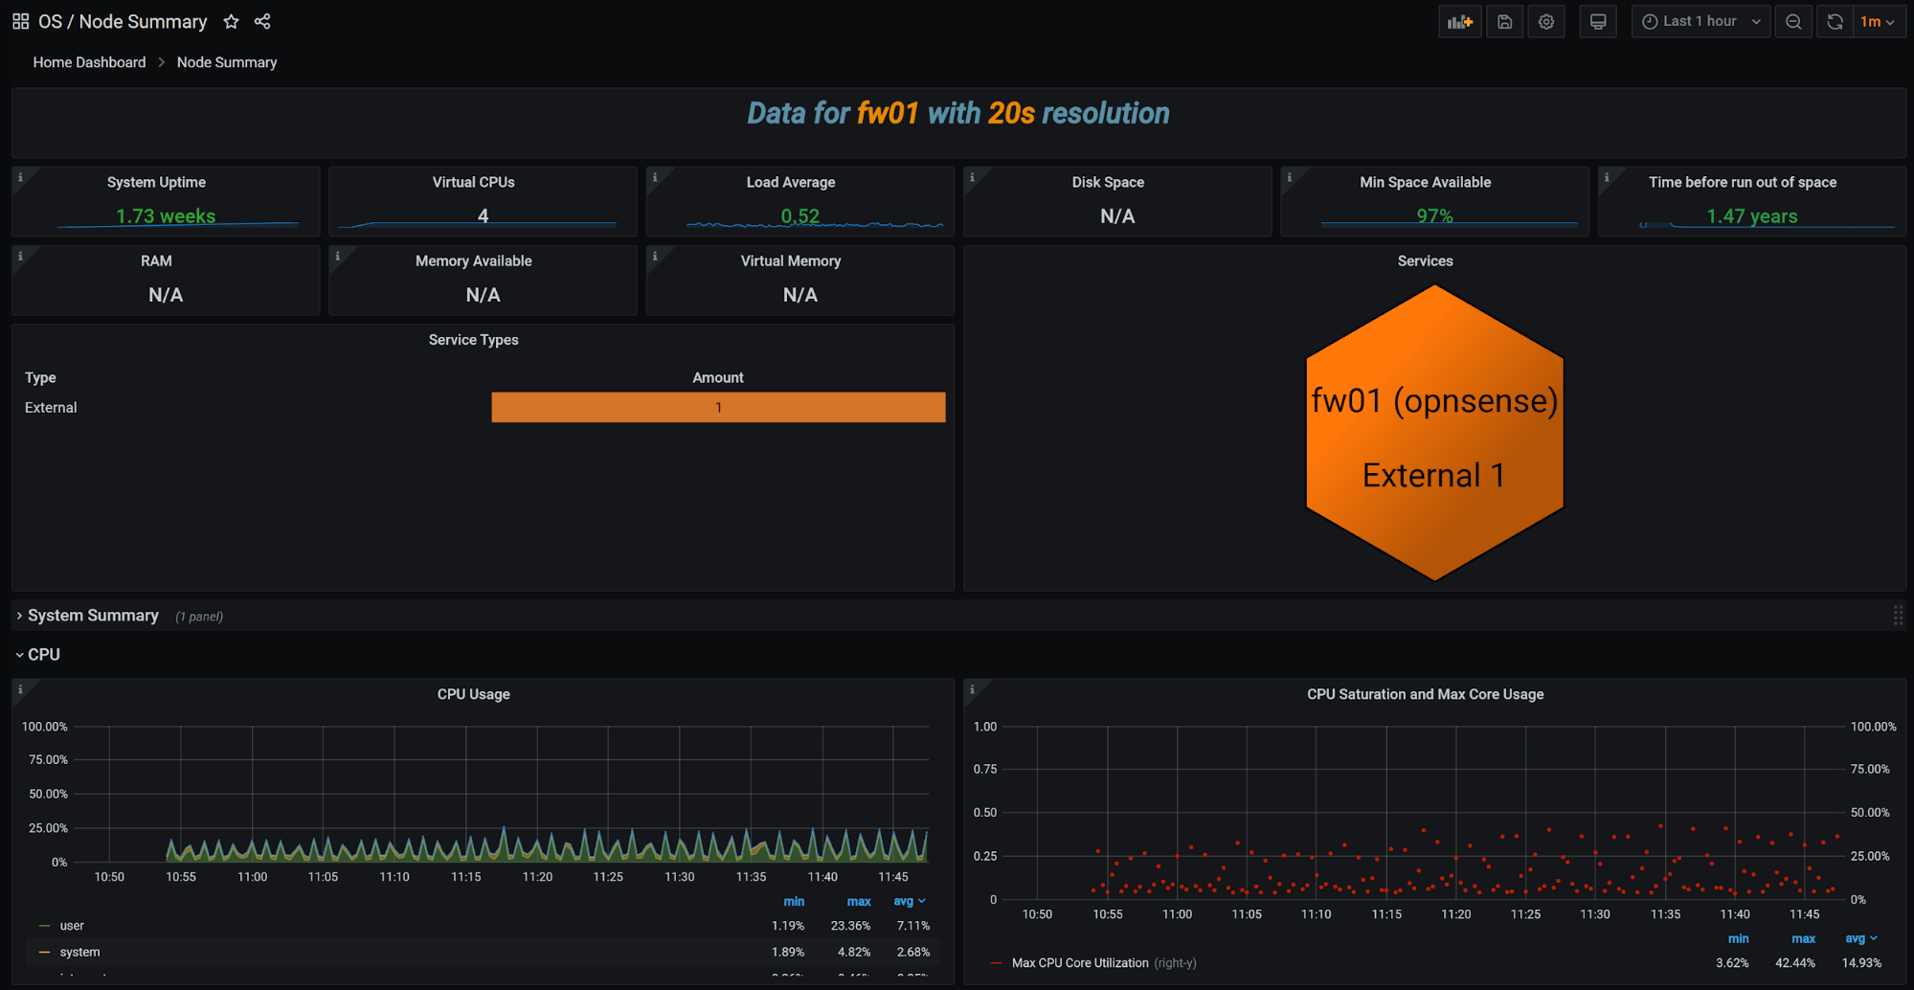Click the share dashboard icon
1914x990 pixels.
[x=261, y=21]
